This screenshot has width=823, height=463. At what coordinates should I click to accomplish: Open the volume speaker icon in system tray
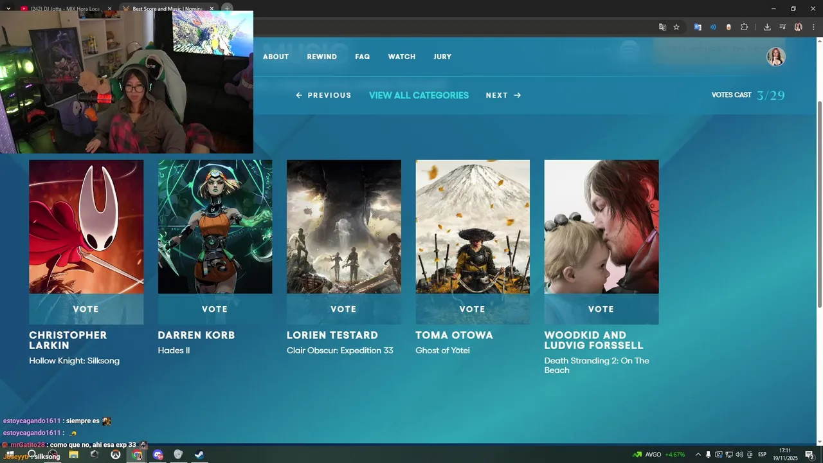(x=739, y=455)
